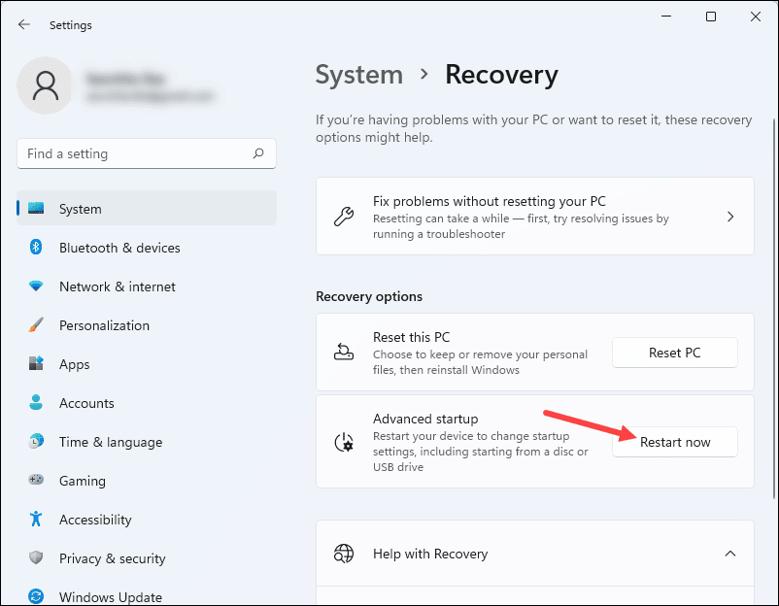Click the System breadcrumb link
This screenshot has height=606, width=779.
pos(359,75)
